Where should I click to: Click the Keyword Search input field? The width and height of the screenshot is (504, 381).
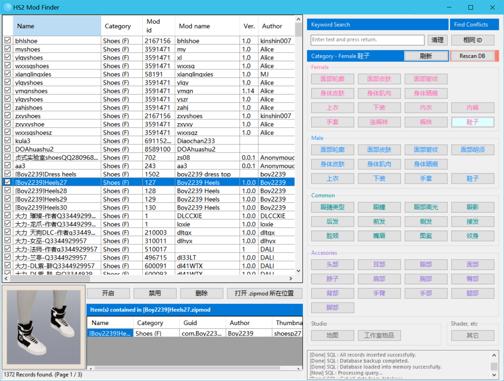coord(367,40)
